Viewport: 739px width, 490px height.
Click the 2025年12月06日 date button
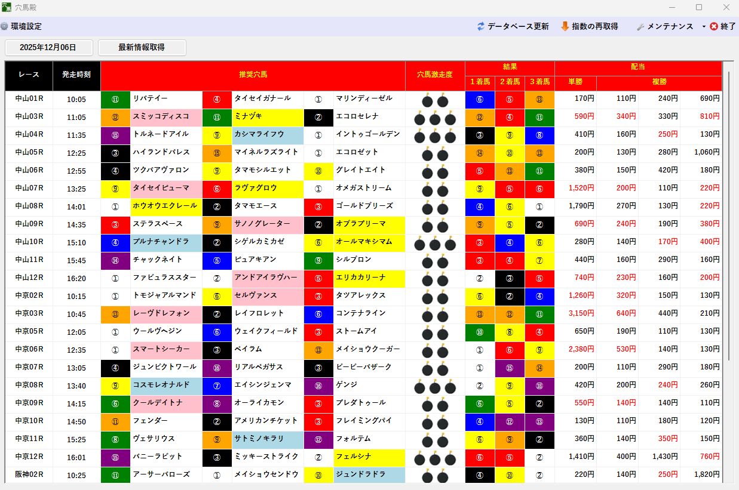48,48
